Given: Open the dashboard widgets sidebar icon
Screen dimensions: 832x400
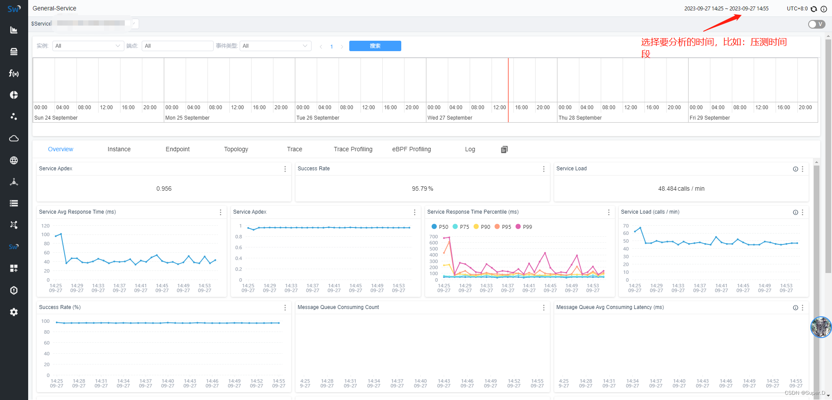Looking at the screenshot, I should (x=14, y=268).
